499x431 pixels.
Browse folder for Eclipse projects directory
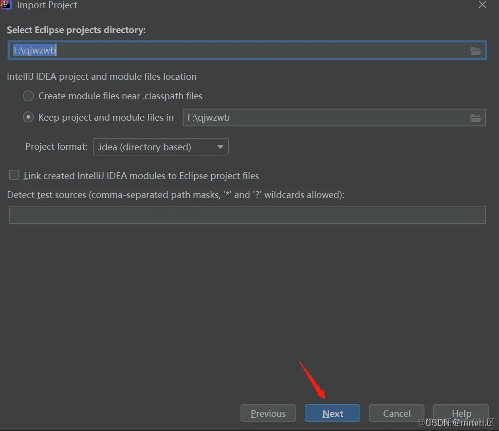476,51
